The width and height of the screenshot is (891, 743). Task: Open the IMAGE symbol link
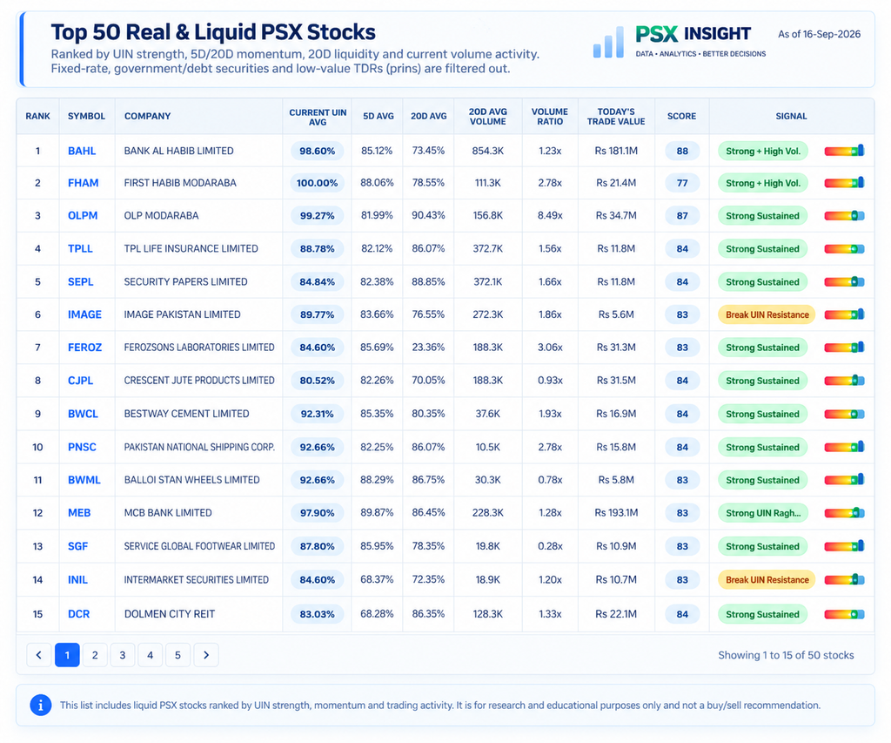coord(84,314)
